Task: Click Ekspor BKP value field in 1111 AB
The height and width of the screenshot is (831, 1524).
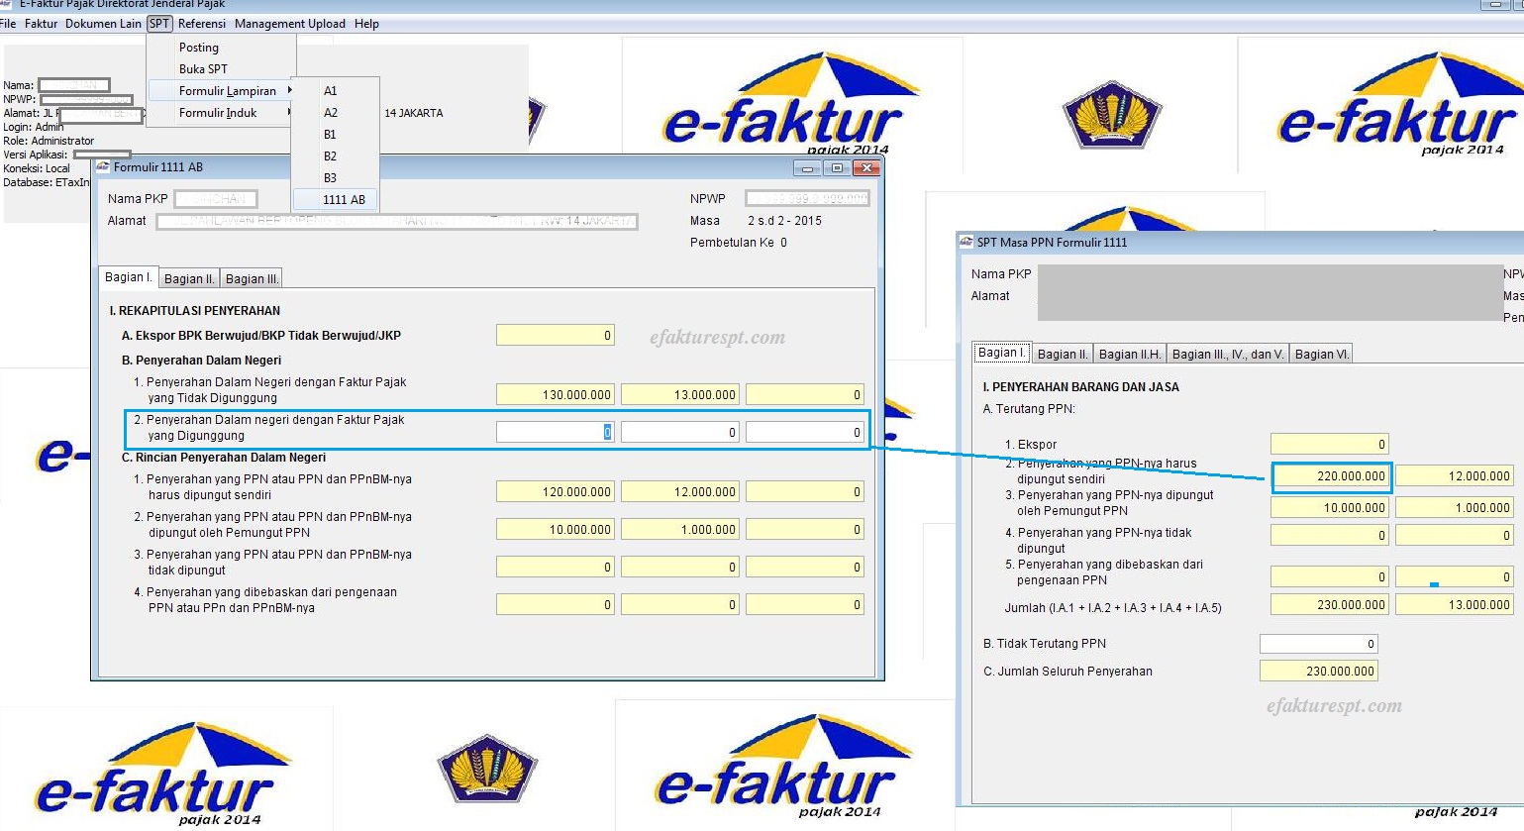Action: (556, 336)
